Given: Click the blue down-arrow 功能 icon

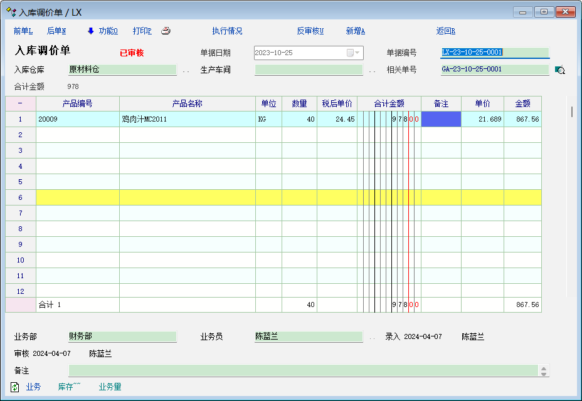Looking at the screenshot, I should 90,31.
